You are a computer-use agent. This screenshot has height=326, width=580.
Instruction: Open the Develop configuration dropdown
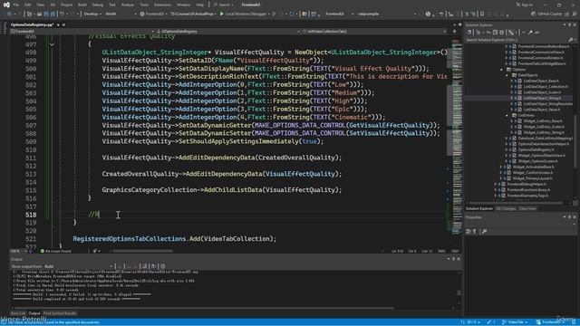92,14
